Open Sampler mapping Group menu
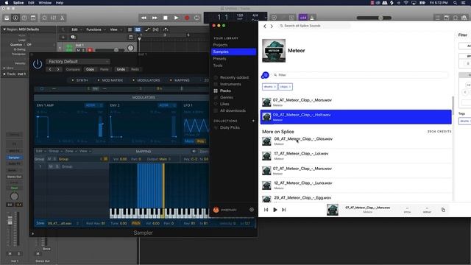The image size is (471, 265). 55,151
